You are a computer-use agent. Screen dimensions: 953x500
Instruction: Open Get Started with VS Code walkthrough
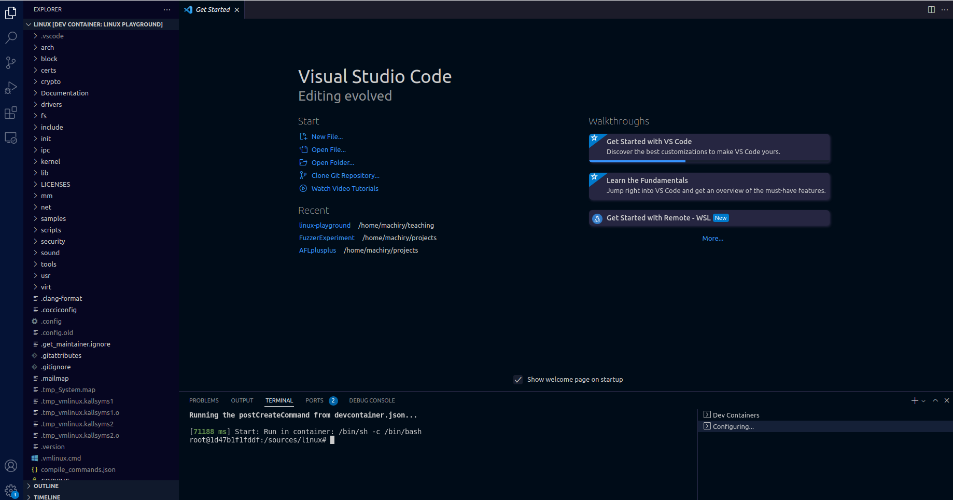click(709, 148)
